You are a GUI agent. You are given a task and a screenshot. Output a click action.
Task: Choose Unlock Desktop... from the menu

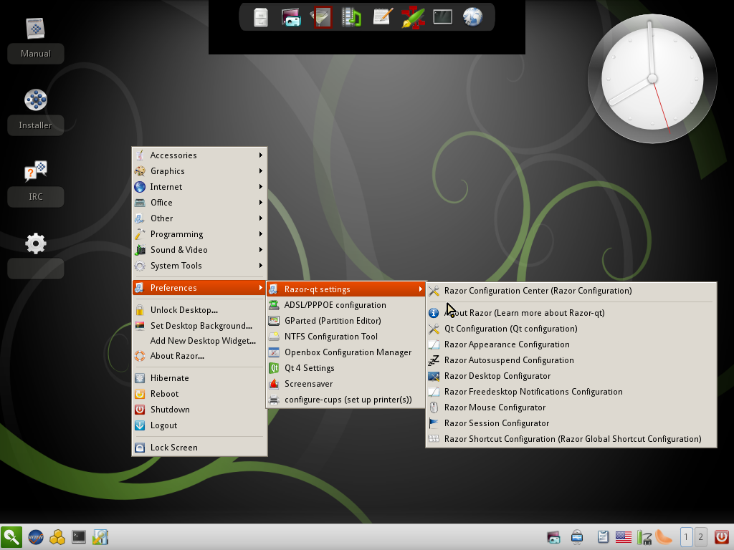199,310
